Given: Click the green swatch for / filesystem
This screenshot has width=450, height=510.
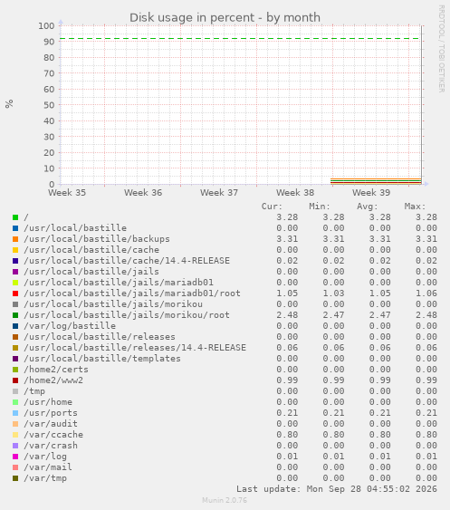Looking at the screenshot, I should point(15,217).
